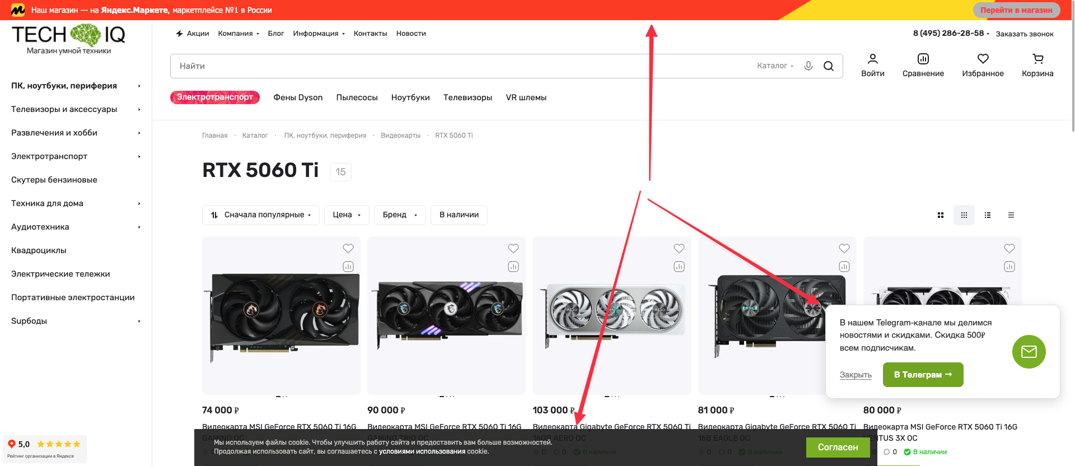The width and height of the screenshot is (1075, 466).
Task: Switch to large tile grid view
Action: [941, 215]
